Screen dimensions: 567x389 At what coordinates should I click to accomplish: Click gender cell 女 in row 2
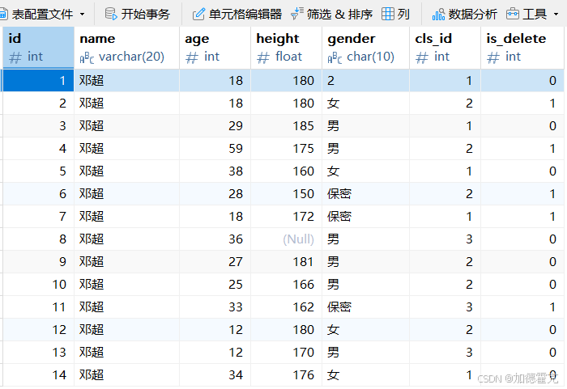point(365,104)
